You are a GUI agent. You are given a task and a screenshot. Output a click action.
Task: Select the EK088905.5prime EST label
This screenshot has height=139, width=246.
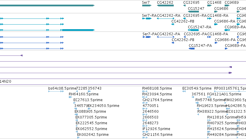[90, 112]
